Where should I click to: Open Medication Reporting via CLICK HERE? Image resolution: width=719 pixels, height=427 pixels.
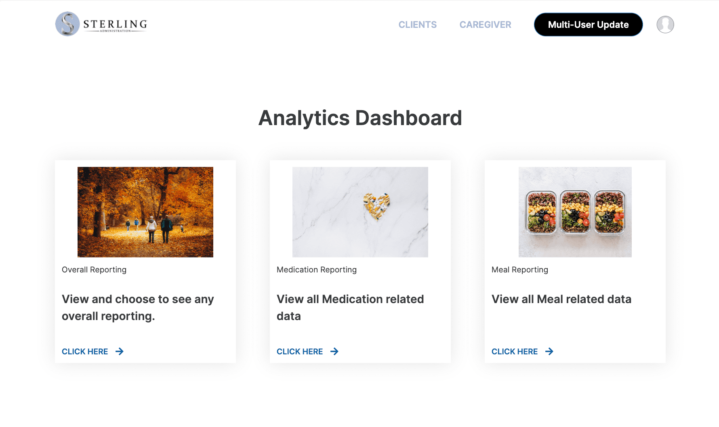pyautogui.click(x=299, y=352)
